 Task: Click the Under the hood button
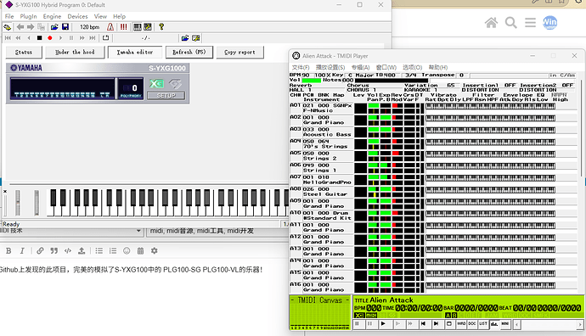75,53
